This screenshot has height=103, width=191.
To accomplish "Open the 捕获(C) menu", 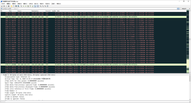I will pyautogui.click(x=25, y=4).
